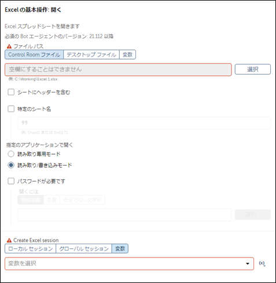Click the file path input field

[x=118, y=69]
